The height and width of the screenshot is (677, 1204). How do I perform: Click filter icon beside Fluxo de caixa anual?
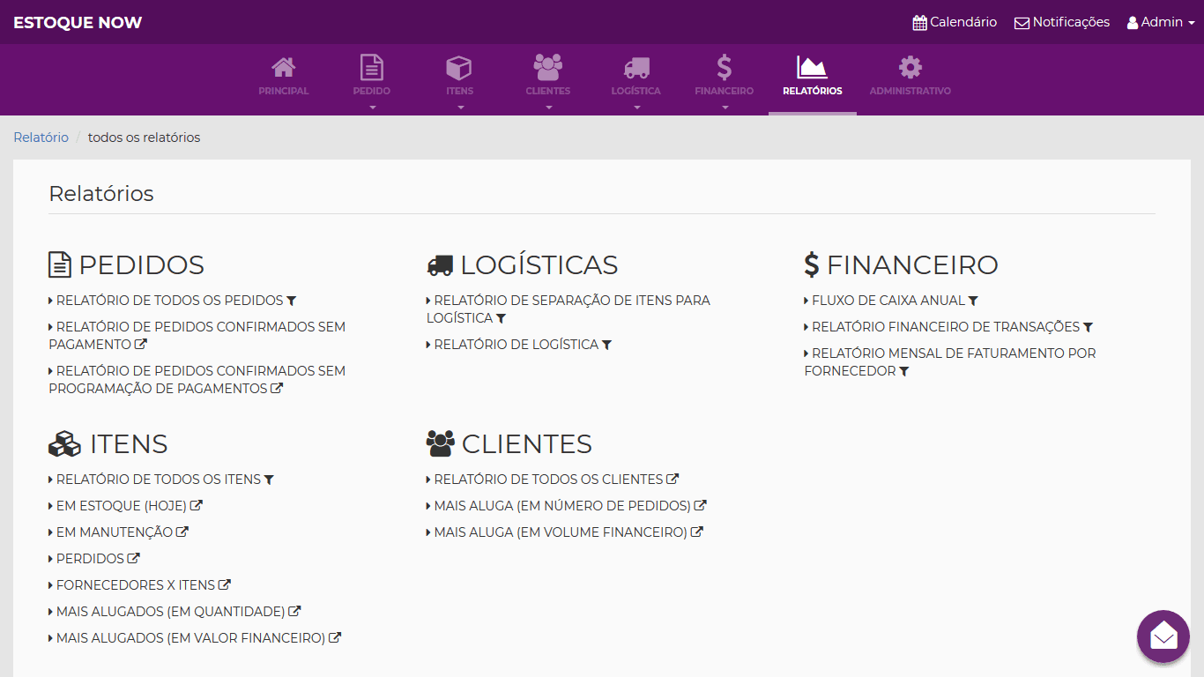973,301
